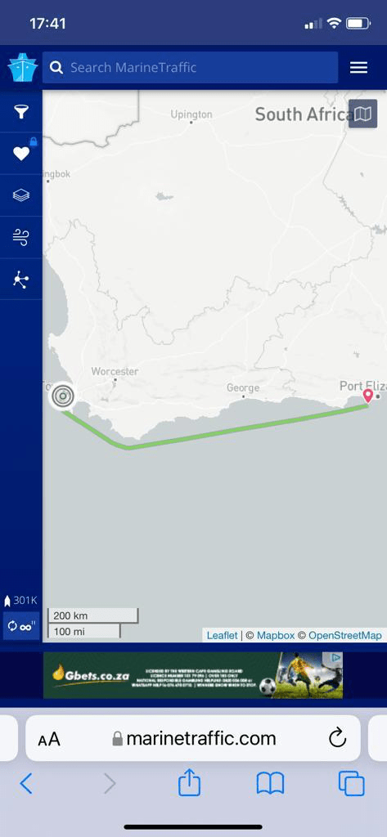Open the OpenStreetMap attribution link

click(x=345, y=635)
